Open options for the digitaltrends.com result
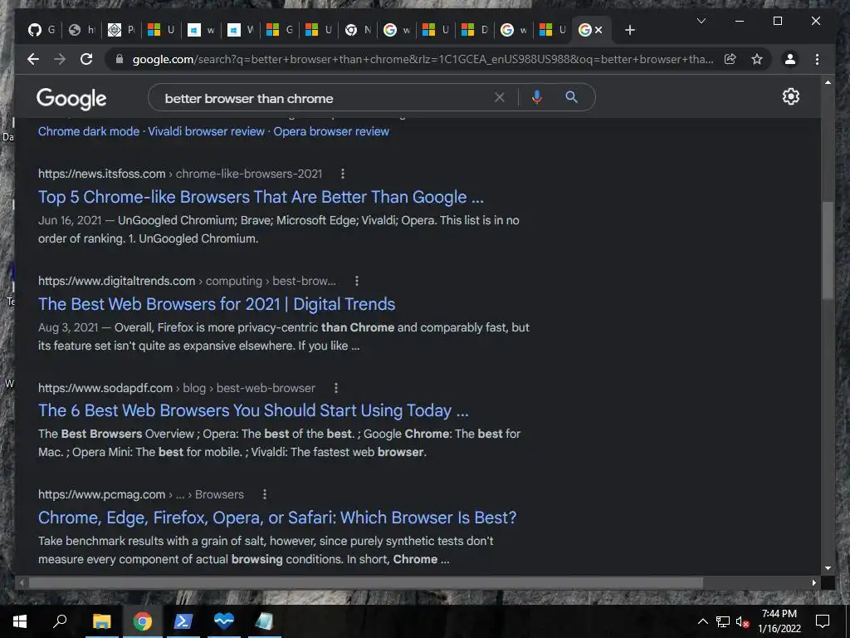Image resolution: width=850 pixels, height=638 pixels. point(356,281)
